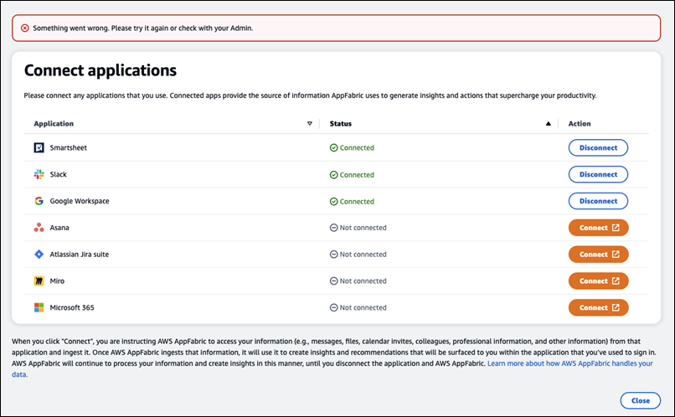This screenshot has height=417, width=675.
Task: Sort by Status column arrow
Action: [549, 124]
